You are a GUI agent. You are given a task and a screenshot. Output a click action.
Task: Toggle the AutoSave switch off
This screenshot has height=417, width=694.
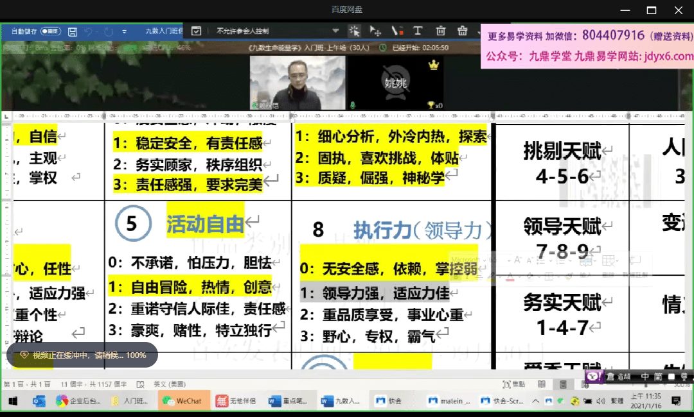50,31
